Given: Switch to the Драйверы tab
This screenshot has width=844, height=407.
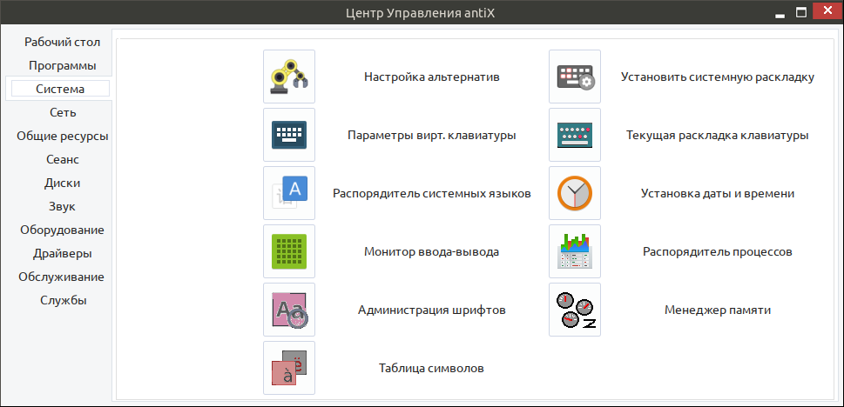Looking at the screenshot, I should click(63, 253).
